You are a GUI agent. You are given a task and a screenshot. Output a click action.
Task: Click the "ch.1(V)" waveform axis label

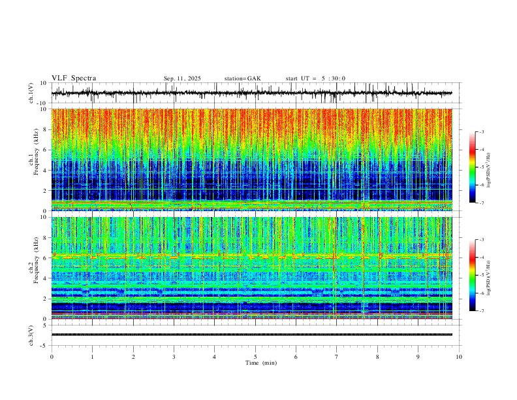pyautogui.click(x=31, y=93)
